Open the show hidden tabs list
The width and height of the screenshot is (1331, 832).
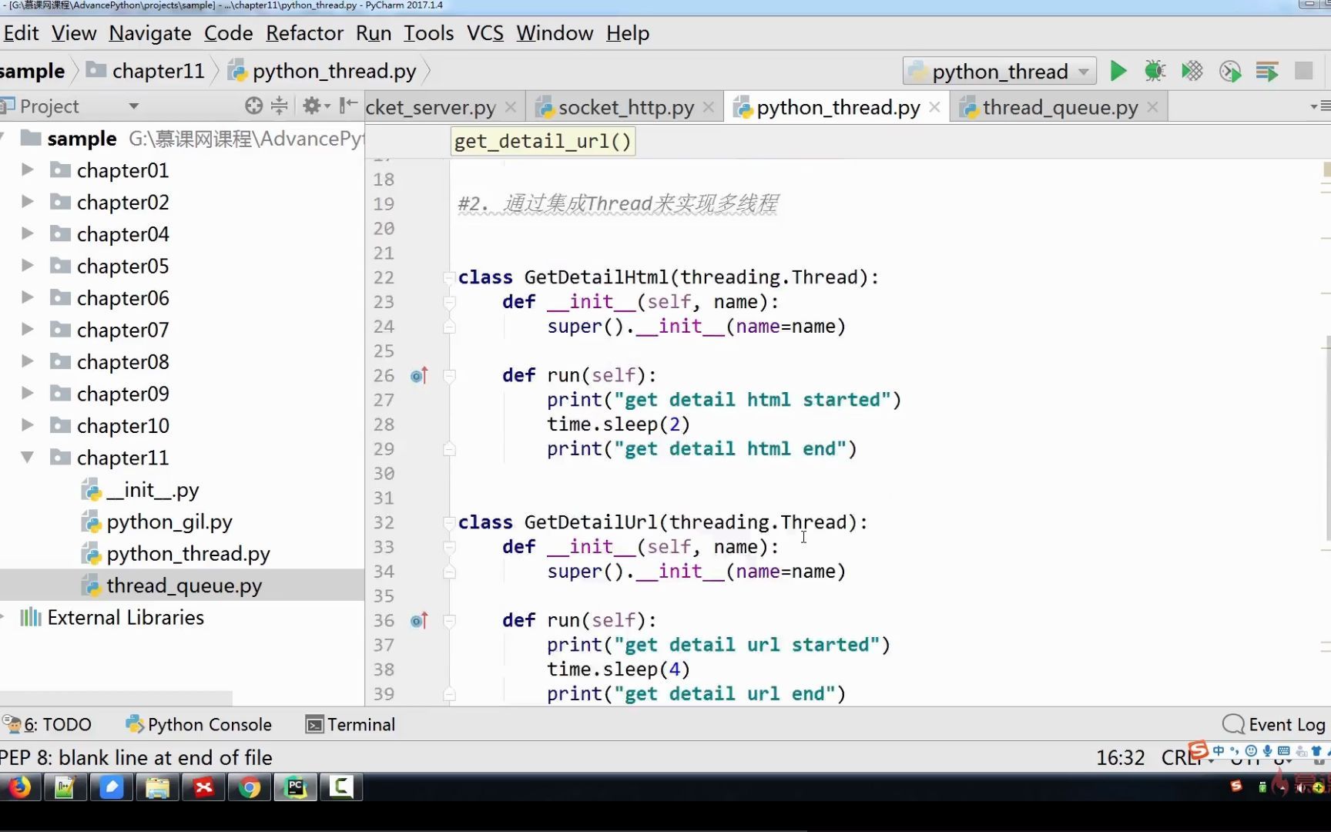pyautogui.click(x=1319, y=106)
